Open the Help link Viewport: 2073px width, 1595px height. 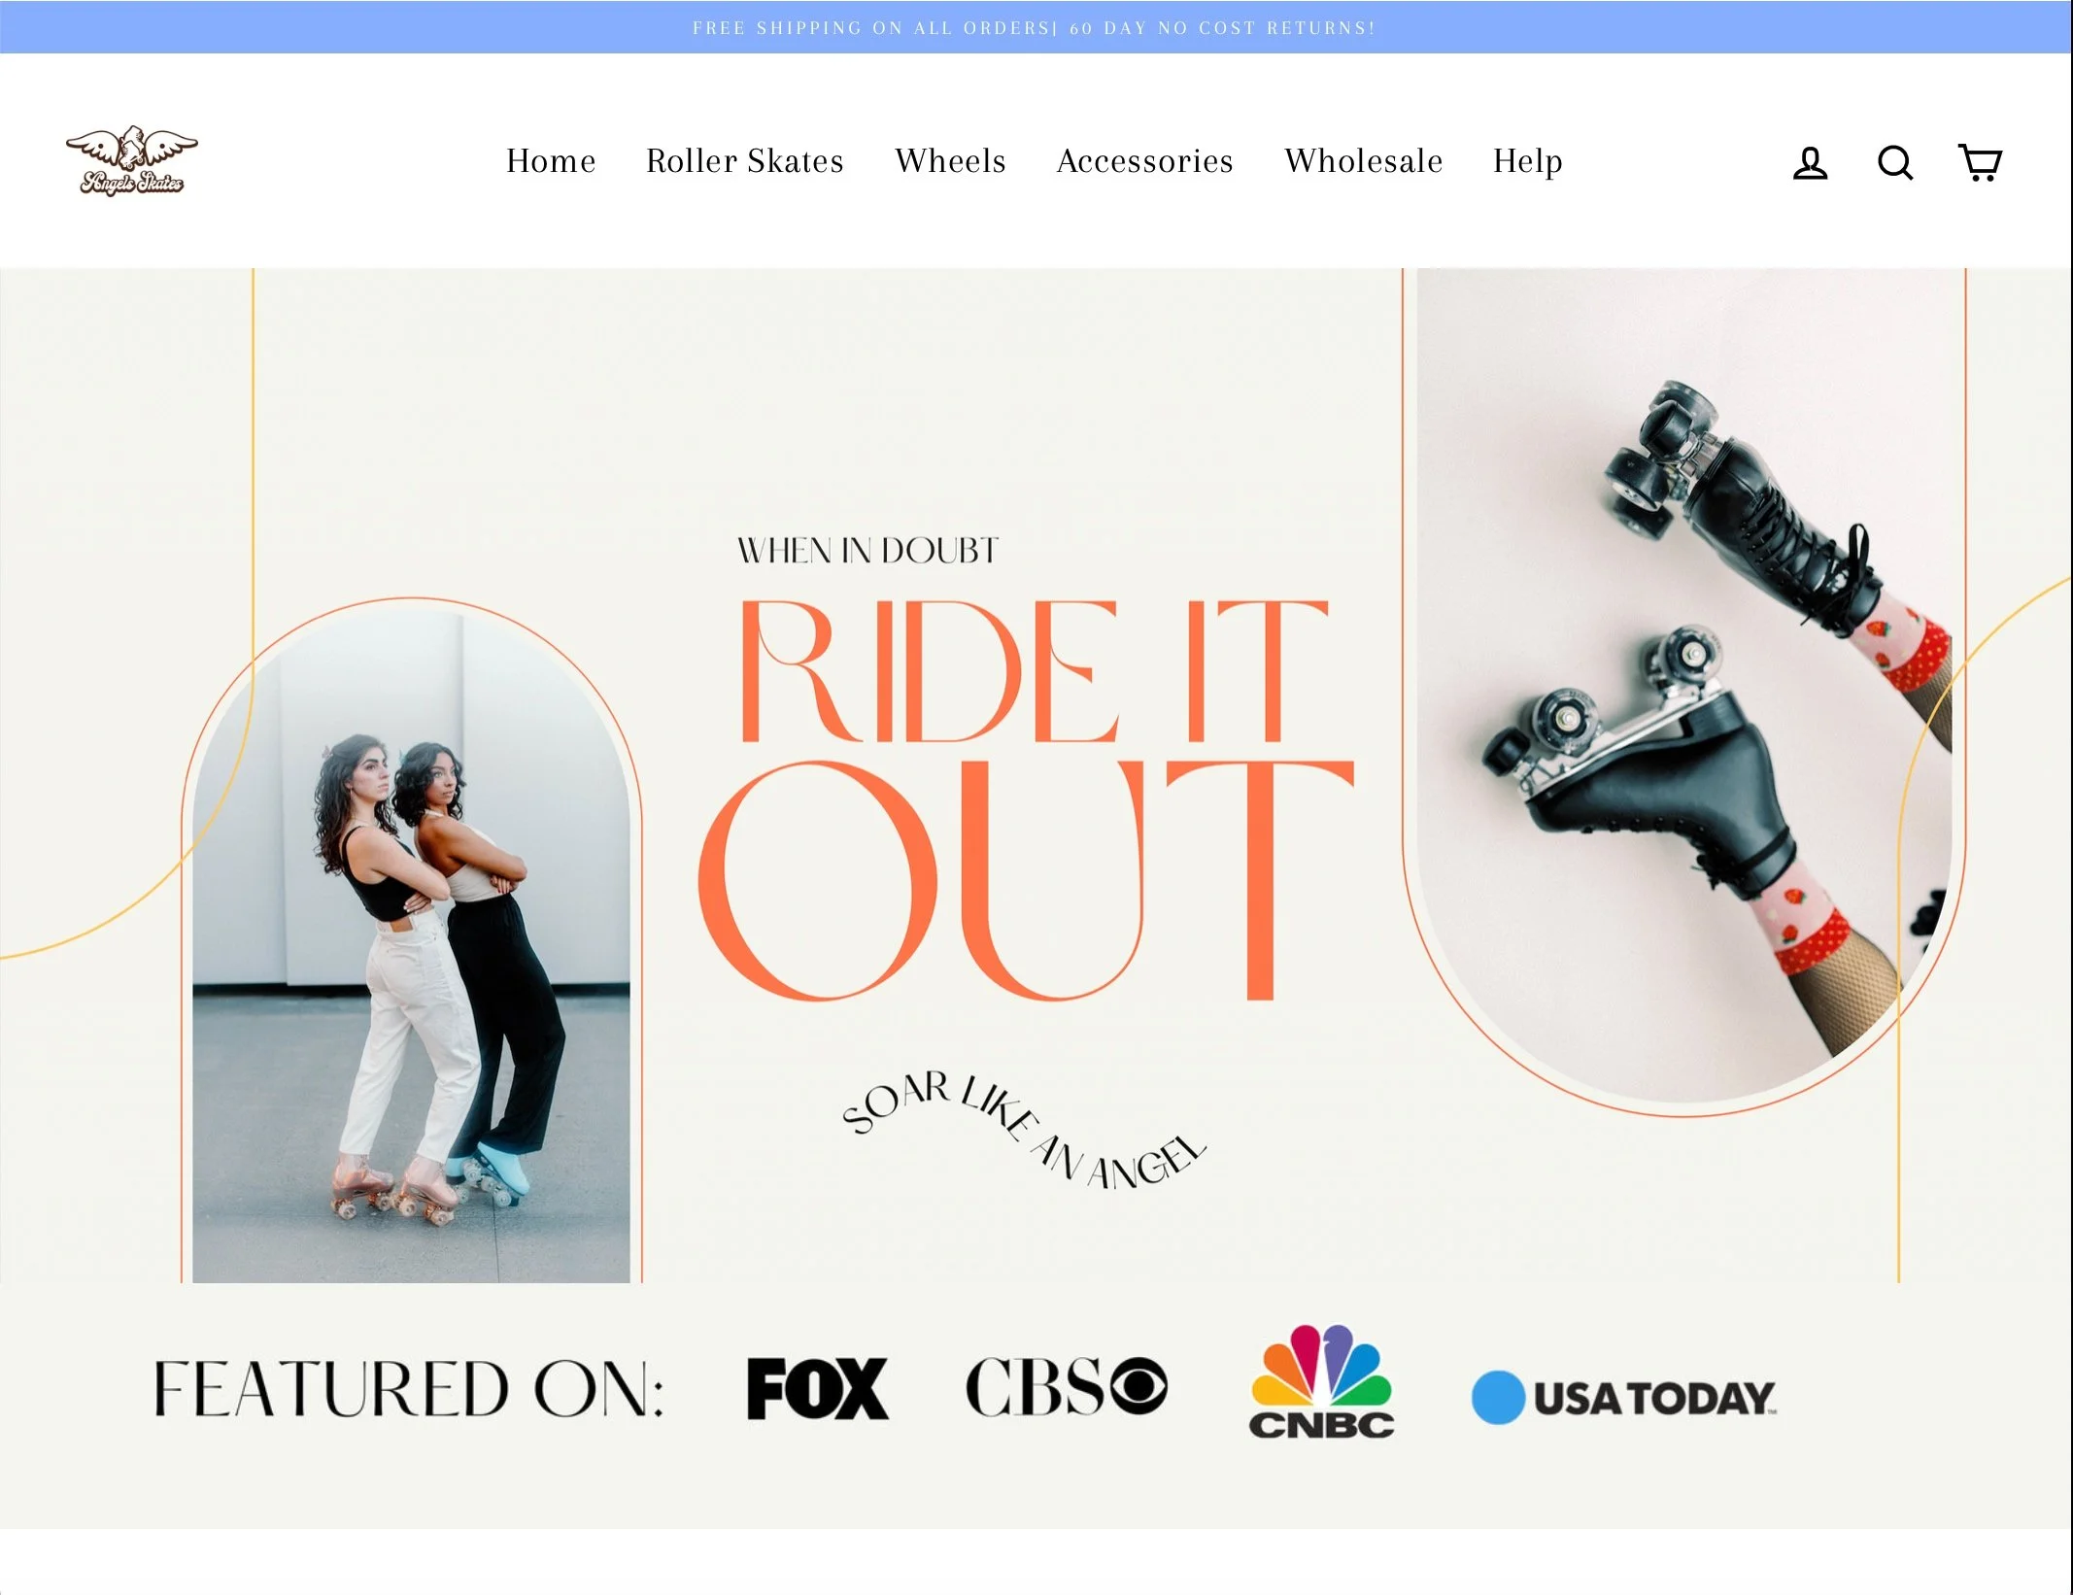pos(1527,161)
